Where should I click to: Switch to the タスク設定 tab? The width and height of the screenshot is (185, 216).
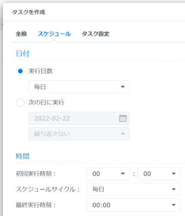[96, 34]
